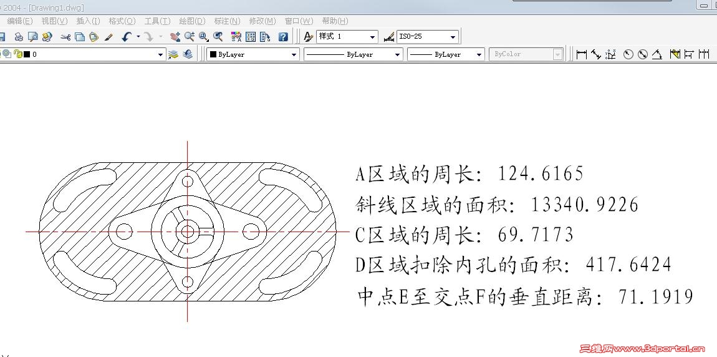Image resolution: width=717 pixels, height=357 pixels.
Task: Activate the Zoom Realtime magnifier
Action: [x=190, y=37]
